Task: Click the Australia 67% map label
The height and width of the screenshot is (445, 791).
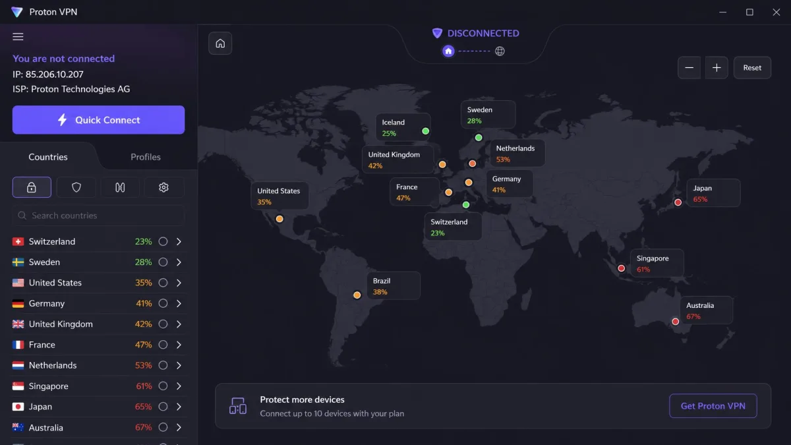Action: [x=707, y=311]
